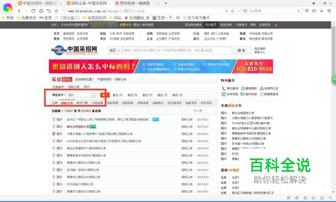Click the edit icon for 发布信息
This screenshot has width=336, height=202.
click(x=224, y=94)
